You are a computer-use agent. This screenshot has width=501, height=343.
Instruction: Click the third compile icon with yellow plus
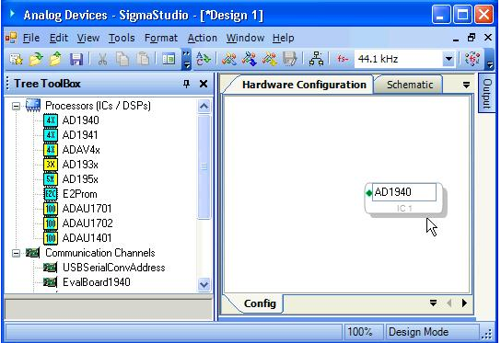coord(269,59)
